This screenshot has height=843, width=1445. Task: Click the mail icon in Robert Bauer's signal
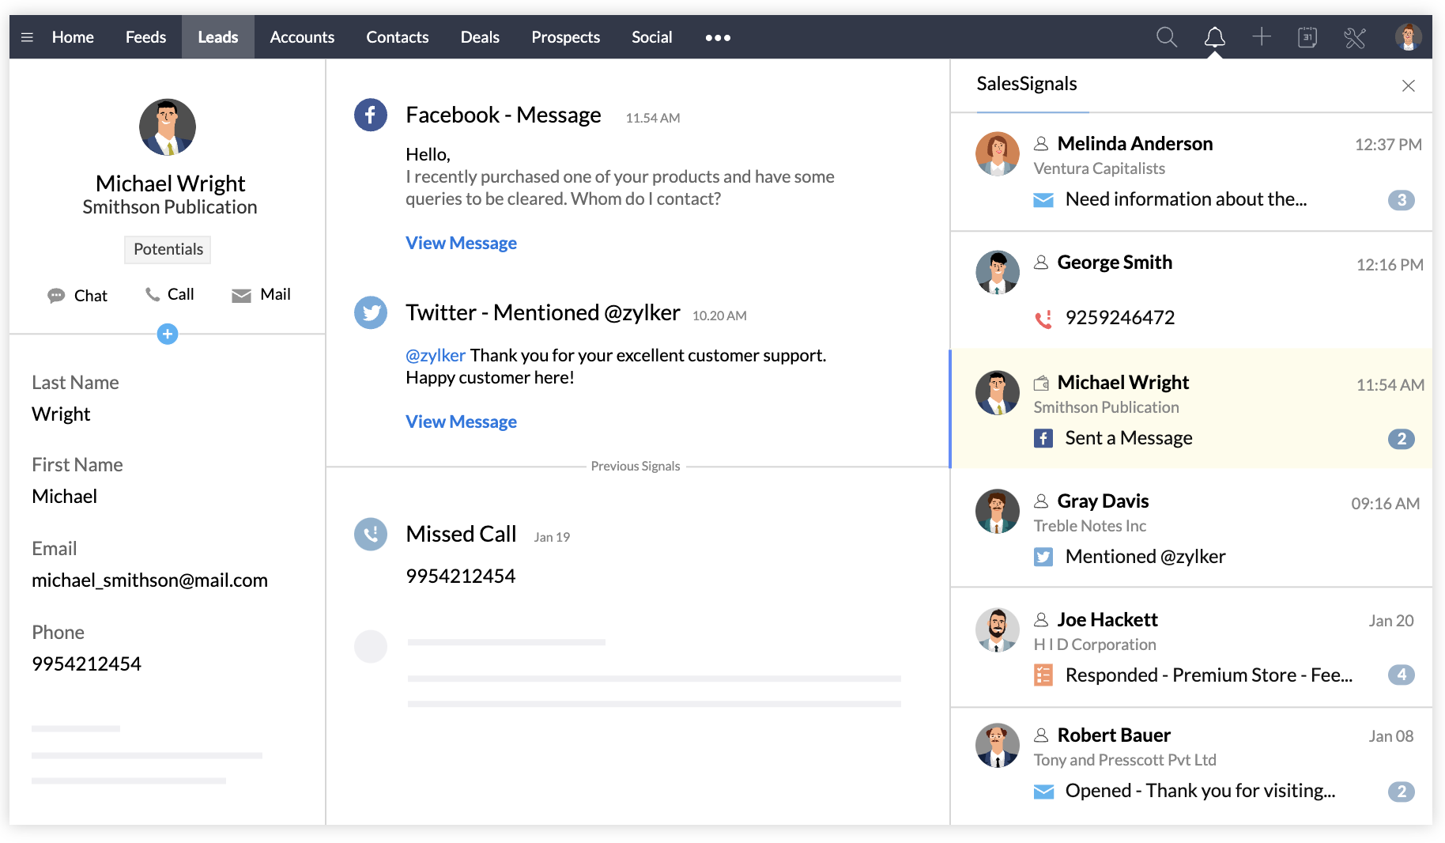pyautogui.click(x=1043, y=792)
